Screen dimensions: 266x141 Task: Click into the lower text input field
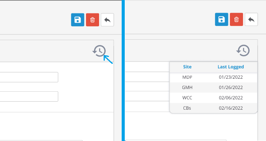pos(29,96)
